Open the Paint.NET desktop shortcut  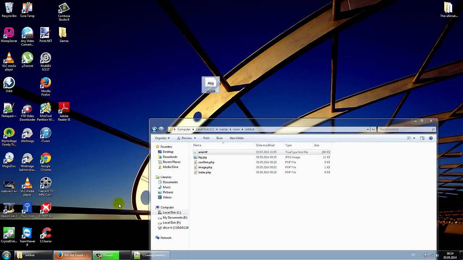[x=46, y=35]
